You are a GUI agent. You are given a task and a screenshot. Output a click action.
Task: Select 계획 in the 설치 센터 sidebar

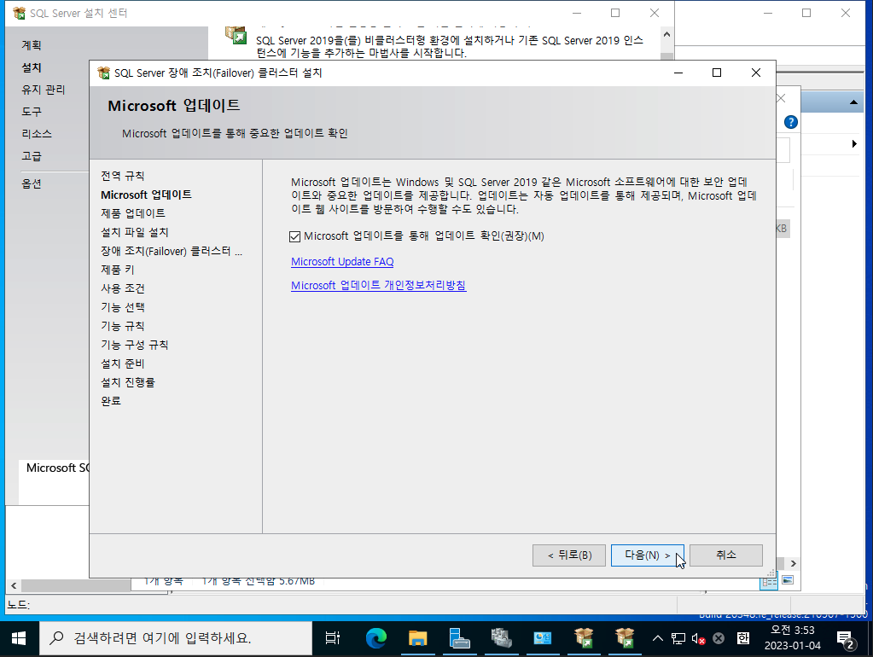tap(32, 45)
